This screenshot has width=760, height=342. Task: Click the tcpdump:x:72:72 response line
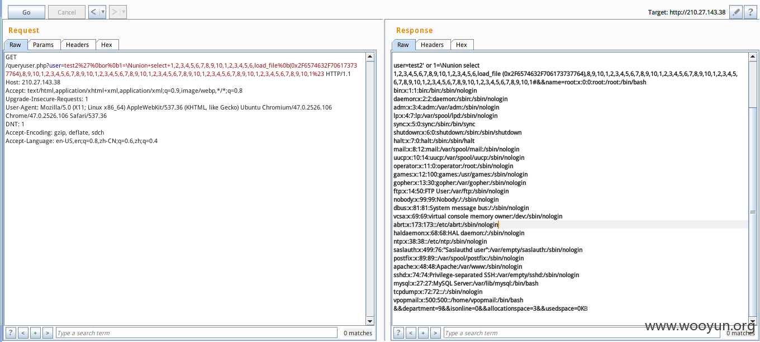coord(438,292)
